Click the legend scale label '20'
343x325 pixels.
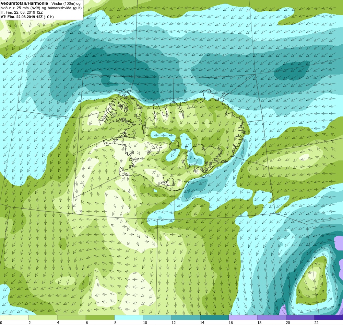point(288,322)
